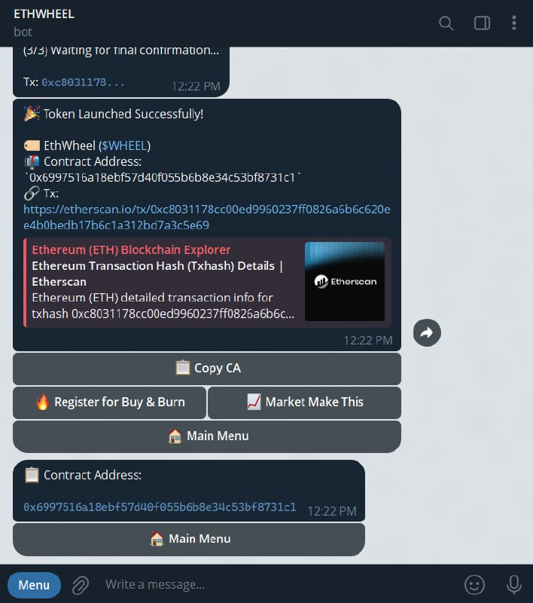Viewport: 533px width, 603px height.
Task: Click Ethereum (ETH) Blockchain Explorer preview title
Action: click(131, 250)
